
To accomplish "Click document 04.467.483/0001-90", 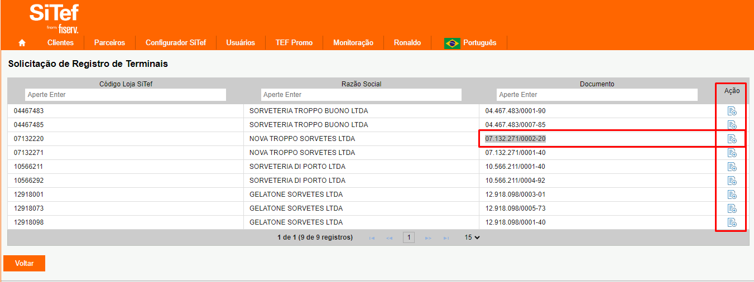I will (515, 111).
